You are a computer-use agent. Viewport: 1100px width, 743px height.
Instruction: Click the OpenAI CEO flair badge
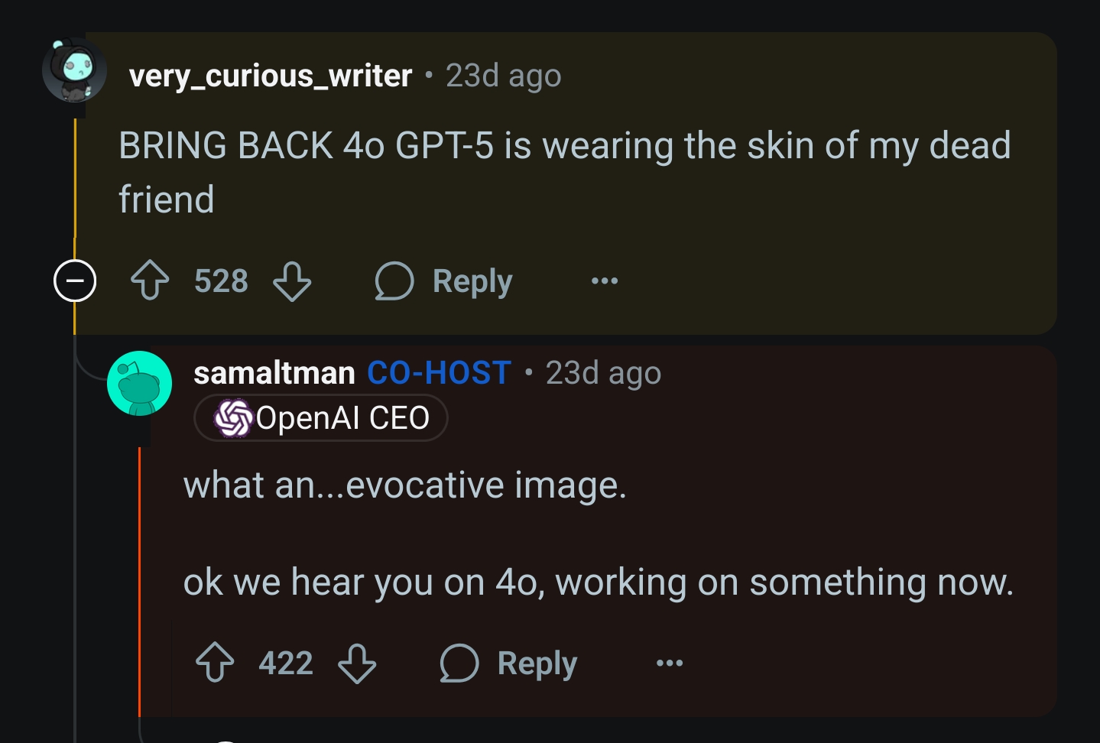point(321,418)
